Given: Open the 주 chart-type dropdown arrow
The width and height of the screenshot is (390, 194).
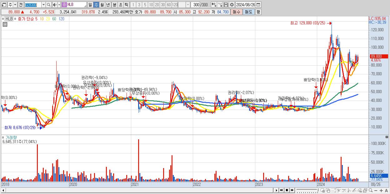Looking at the screenshot, I should click(15, 5).
